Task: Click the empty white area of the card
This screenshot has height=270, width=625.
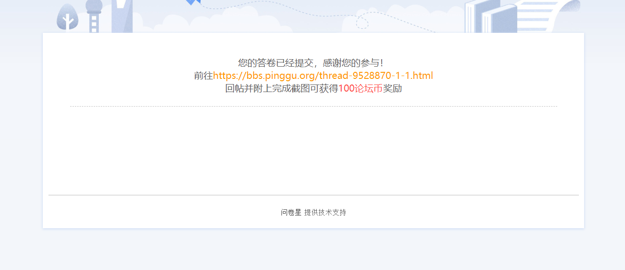Action: pyautogui.click(x=313, y=150)
